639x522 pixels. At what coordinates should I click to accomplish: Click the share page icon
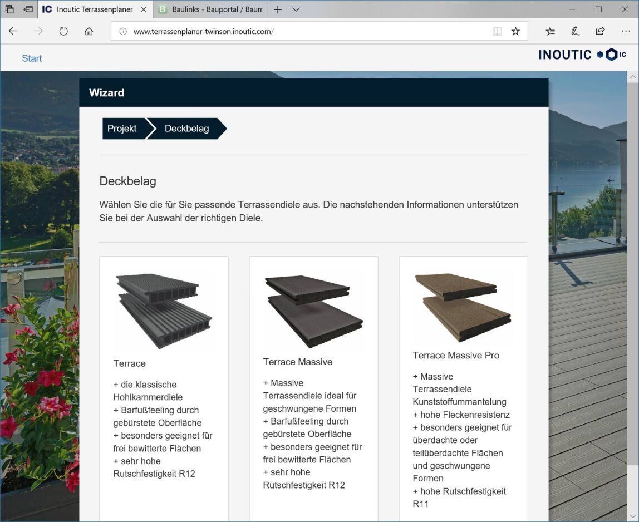tap(600, 31)
